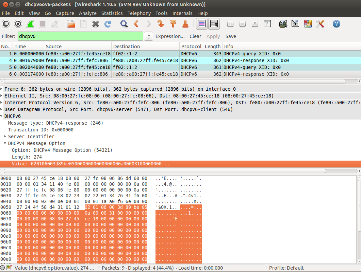Edit capture comment icon in status bar
Screen dimensions: 361x272
pyautogui.click(x=9, y=268)
